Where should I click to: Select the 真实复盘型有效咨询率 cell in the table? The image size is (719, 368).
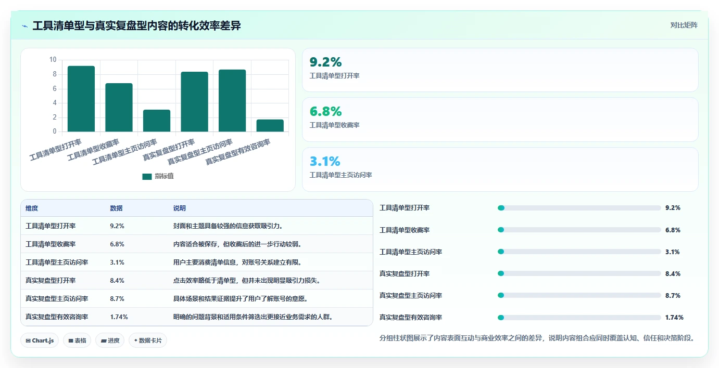point(57,317)
